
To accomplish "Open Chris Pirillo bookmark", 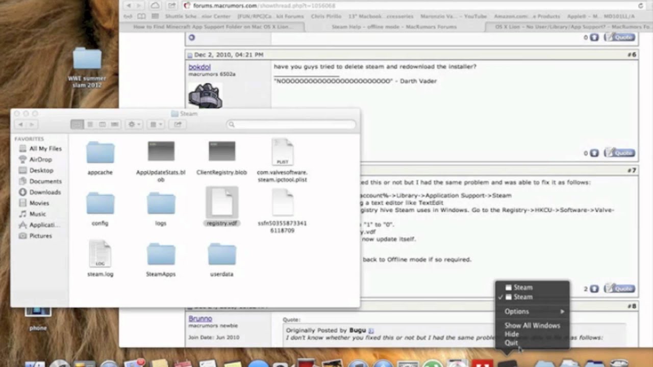I will (x=326, y=16).
